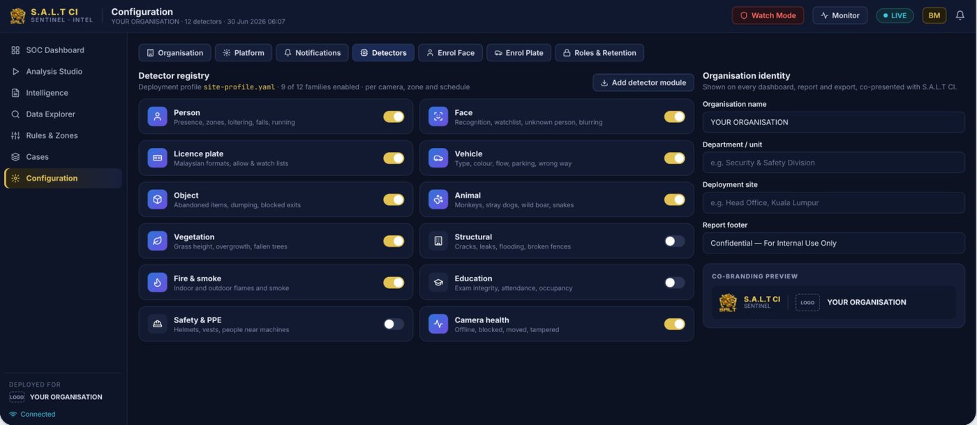This screenshot has width=977, height=425.
Task: Switch to the Platform tab
Action: pyautogui.click(x=244, y=53)
